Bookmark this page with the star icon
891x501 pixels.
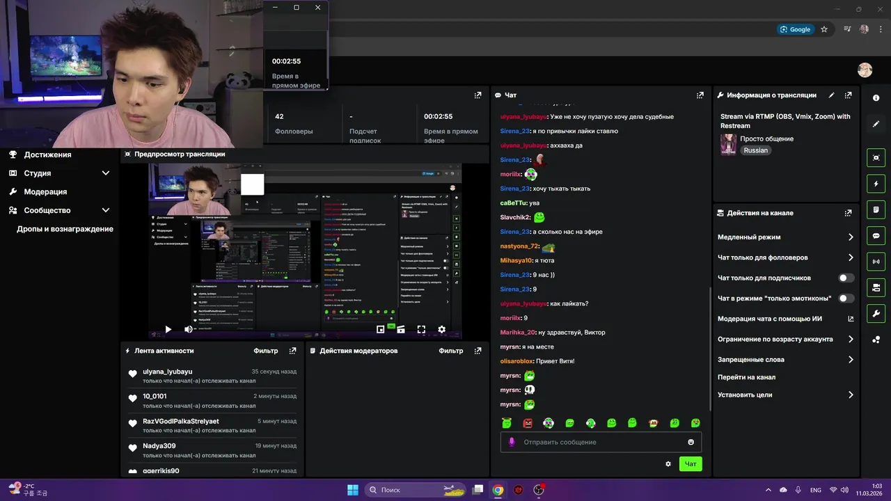click(x=824, y=29)
